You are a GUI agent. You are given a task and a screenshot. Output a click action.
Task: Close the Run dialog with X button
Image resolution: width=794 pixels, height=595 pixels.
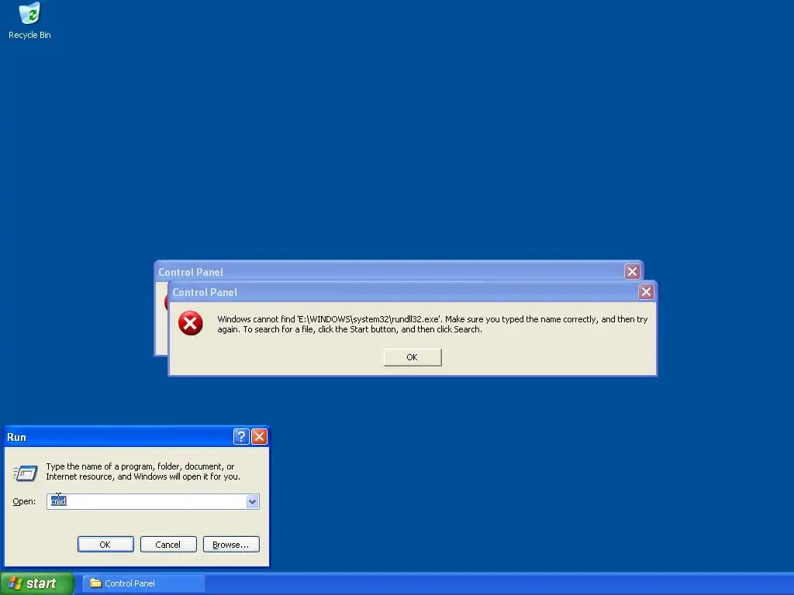coord(259,437)
